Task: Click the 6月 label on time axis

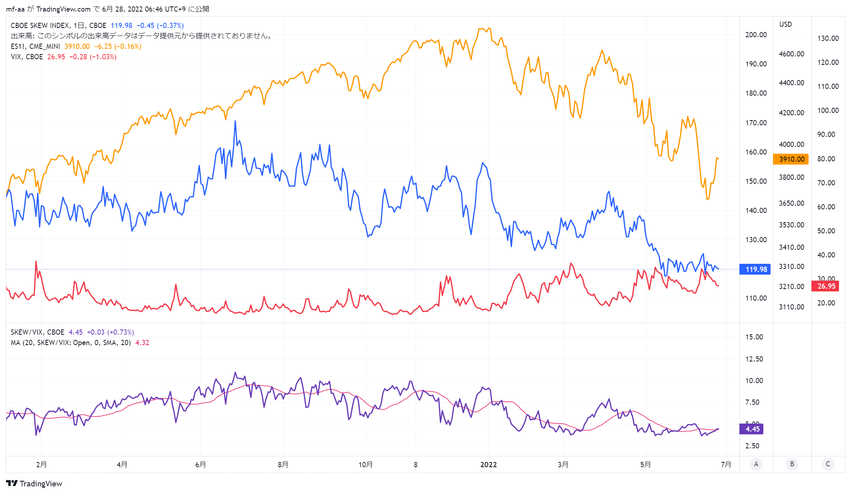Action: click(200, 464)
